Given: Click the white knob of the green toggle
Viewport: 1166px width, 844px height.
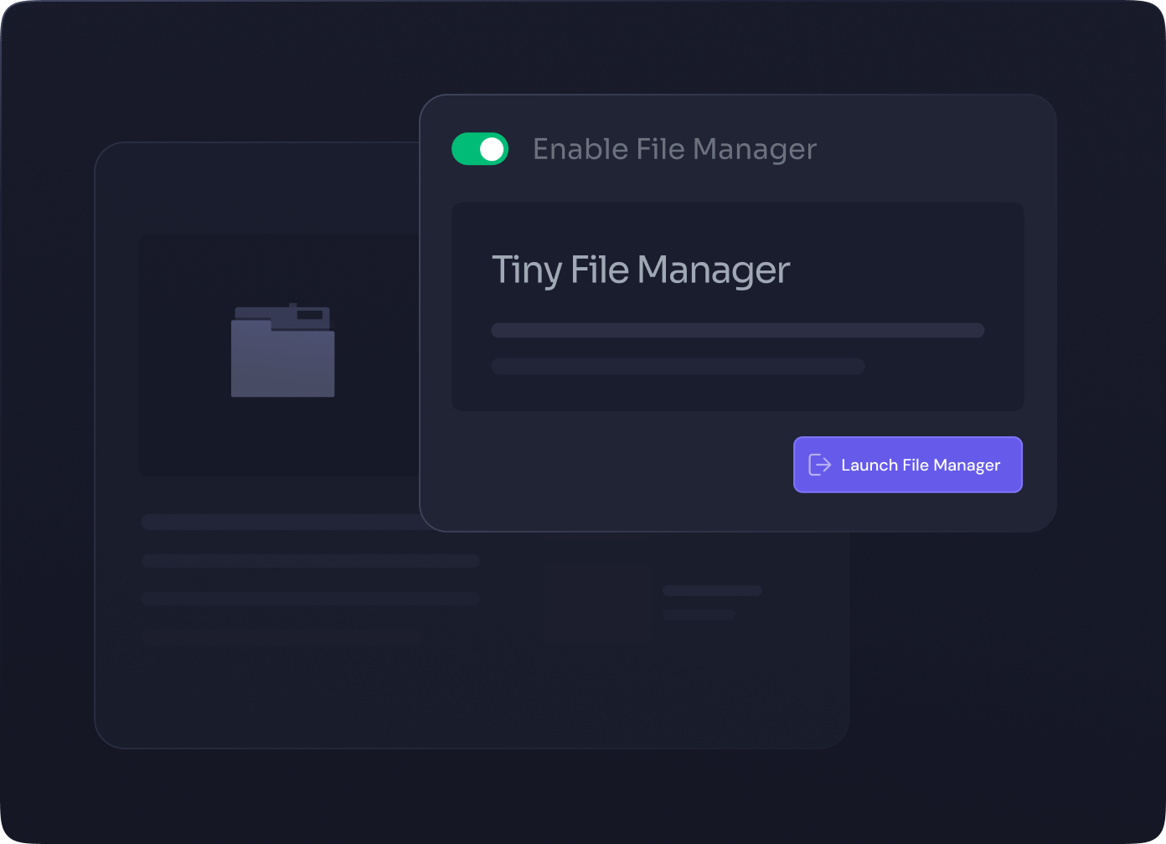Looking at the screenshot, I should (x=492, y=149).
